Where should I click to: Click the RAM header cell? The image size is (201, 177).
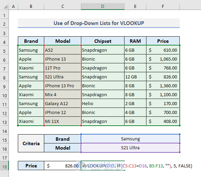click(x=135, y=41)
